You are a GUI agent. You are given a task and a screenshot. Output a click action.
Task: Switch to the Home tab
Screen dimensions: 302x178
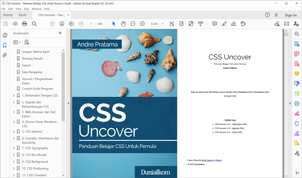point(8,15)
